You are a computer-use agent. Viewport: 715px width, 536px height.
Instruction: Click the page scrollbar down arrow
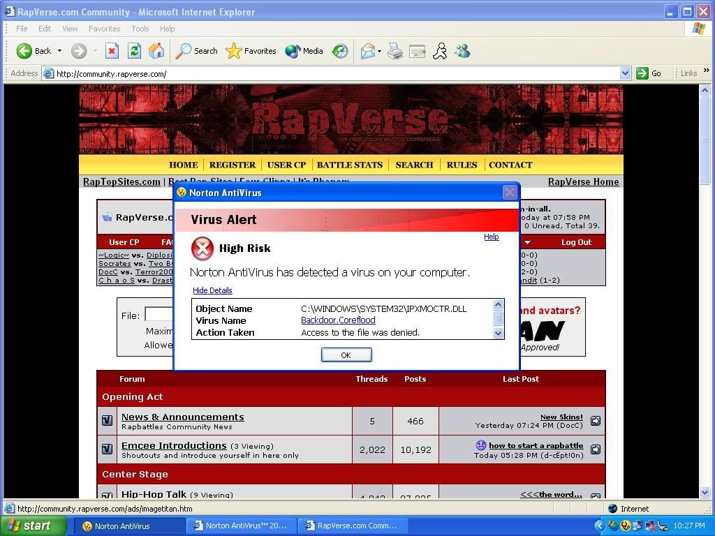click(705, 492)
